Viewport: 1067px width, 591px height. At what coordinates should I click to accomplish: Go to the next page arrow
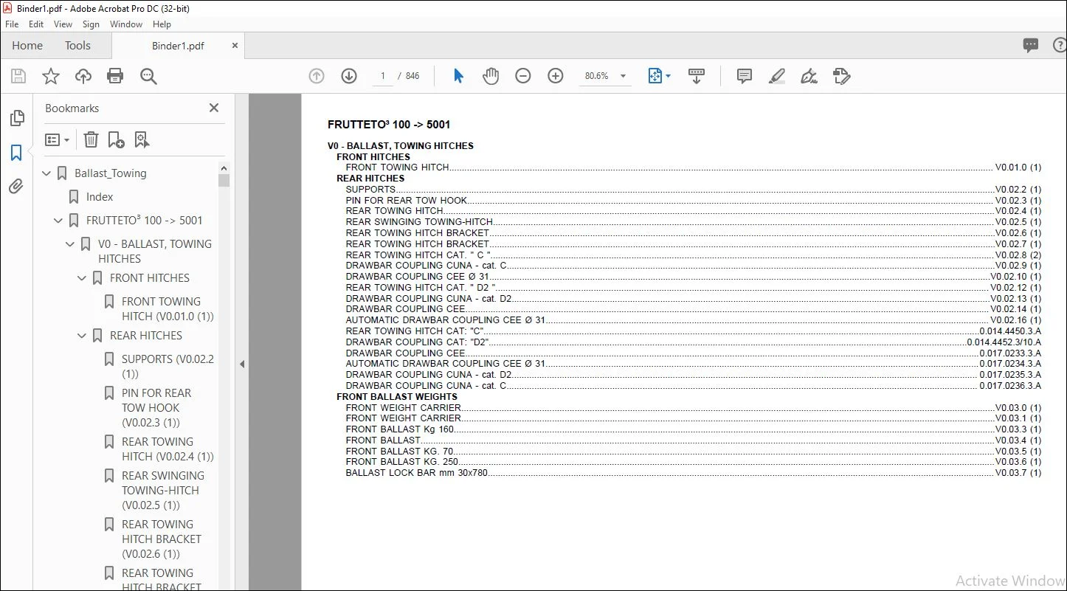pyautogui.click(x=349, y=76)
